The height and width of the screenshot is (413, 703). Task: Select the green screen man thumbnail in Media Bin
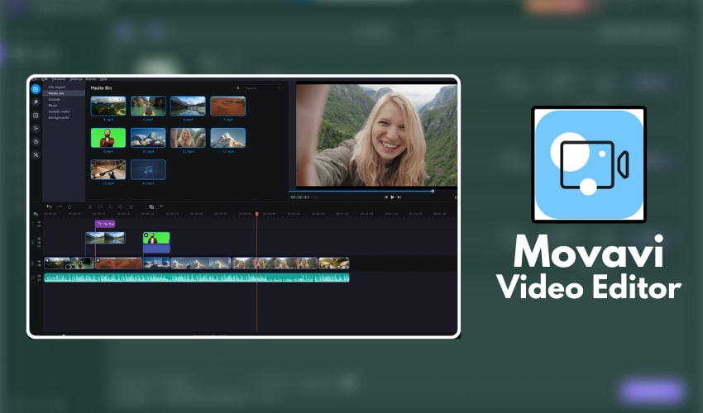108,138
